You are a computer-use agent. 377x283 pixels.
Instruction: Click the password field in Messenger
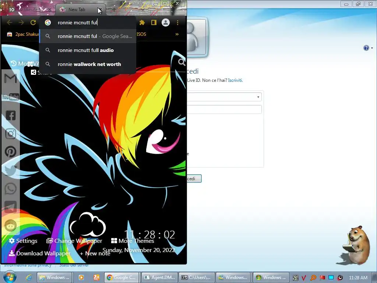click(224, 109)
